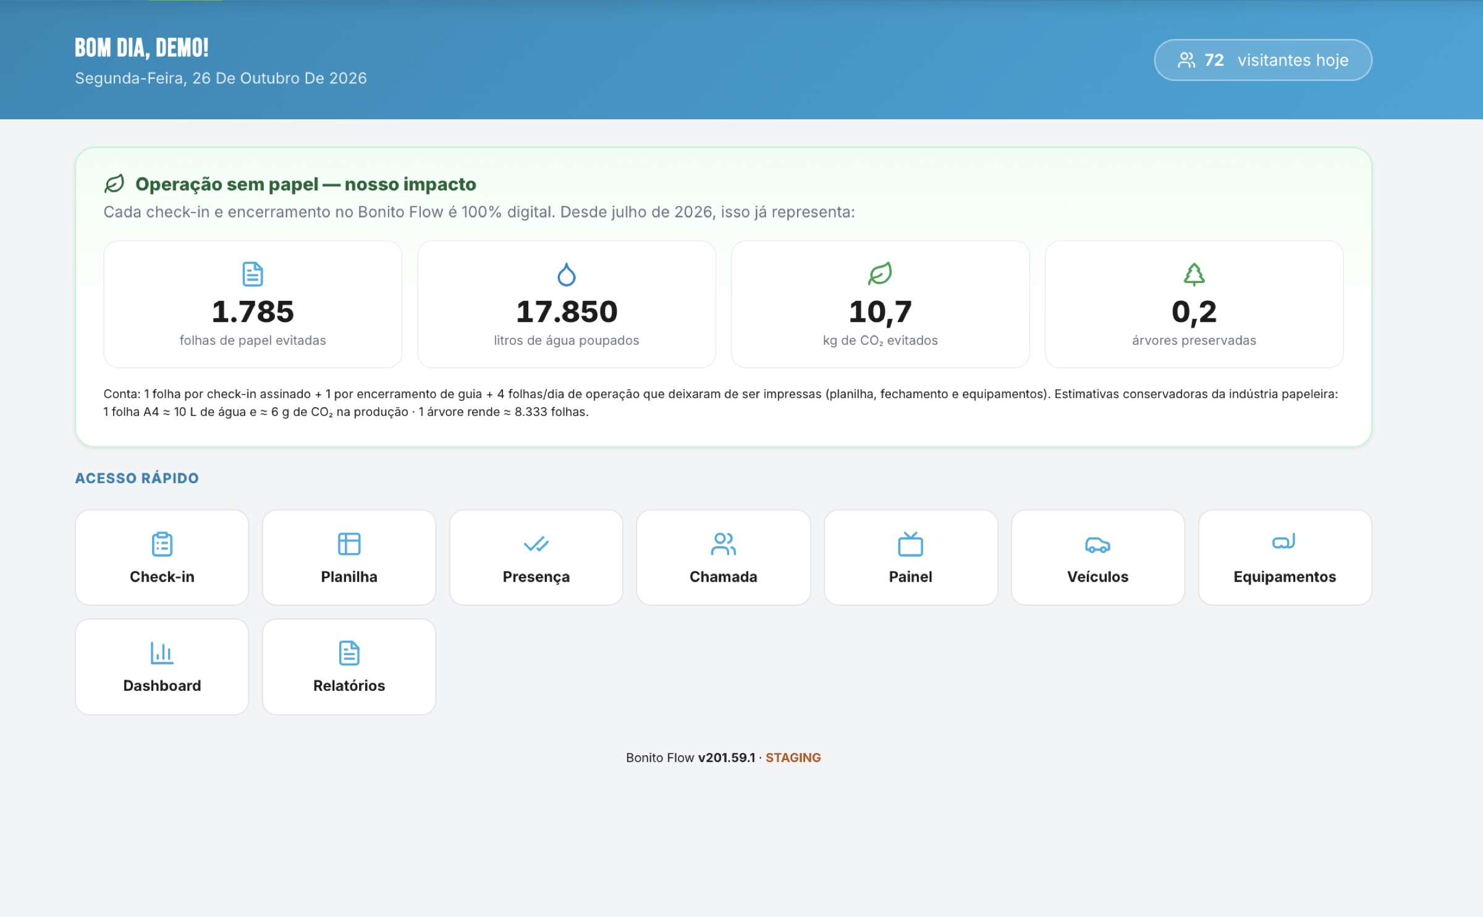
Task: Open the 72 visitantes hoje pill
Action: coord(1263,60)
